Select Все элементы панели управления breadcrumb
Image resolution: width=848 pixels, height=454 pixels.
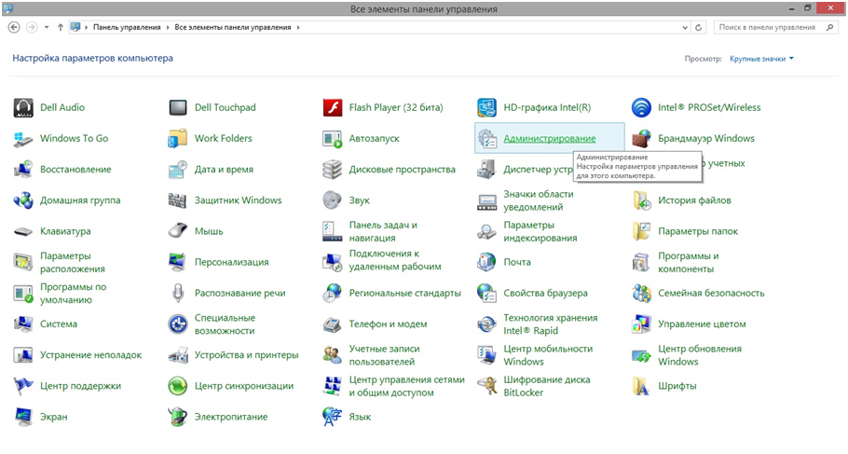[233, 28]
